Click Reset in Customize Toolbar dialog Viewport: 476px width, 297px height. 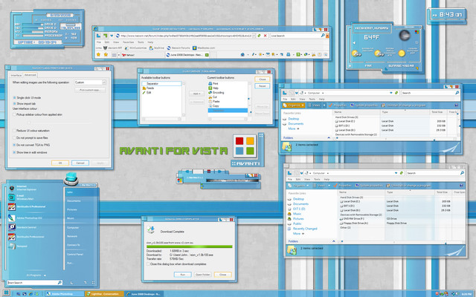pos(263,86)
